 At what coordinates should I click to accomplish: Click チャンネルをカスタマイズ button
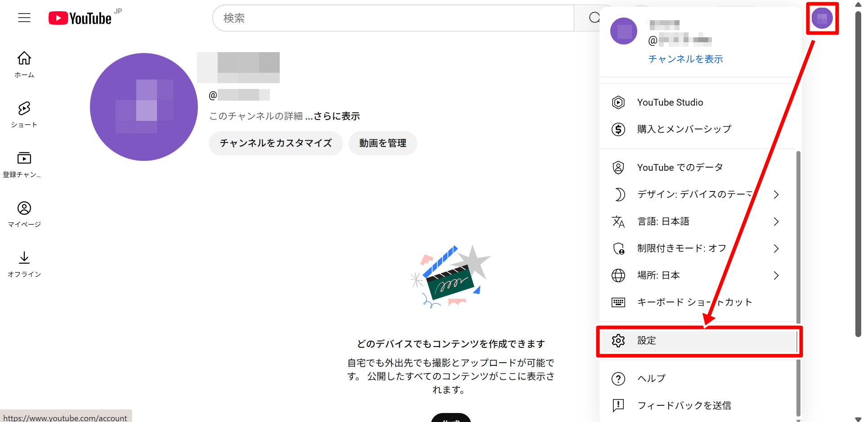click(276, 143)
